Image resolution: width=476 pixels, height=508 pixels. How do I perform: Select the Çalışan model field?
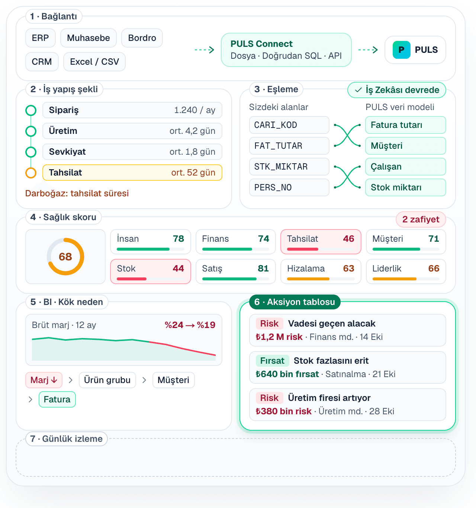tap(406, 167)
